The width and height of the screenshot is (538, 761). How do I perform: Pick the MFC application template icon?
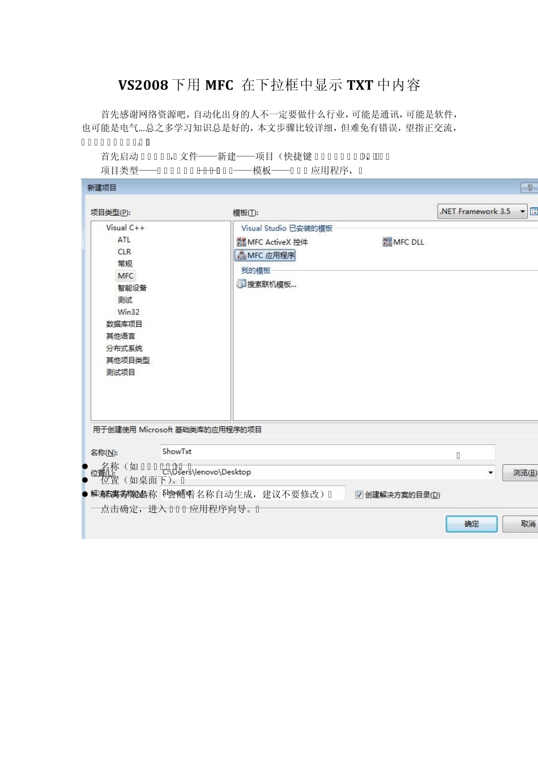tap(241, 255)
